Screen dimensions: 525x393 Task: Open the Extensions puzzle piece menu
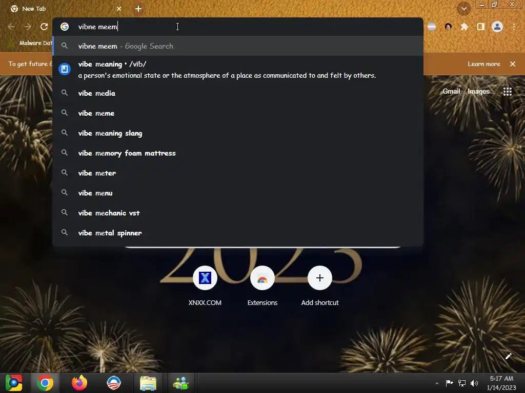tap(465, 27)
